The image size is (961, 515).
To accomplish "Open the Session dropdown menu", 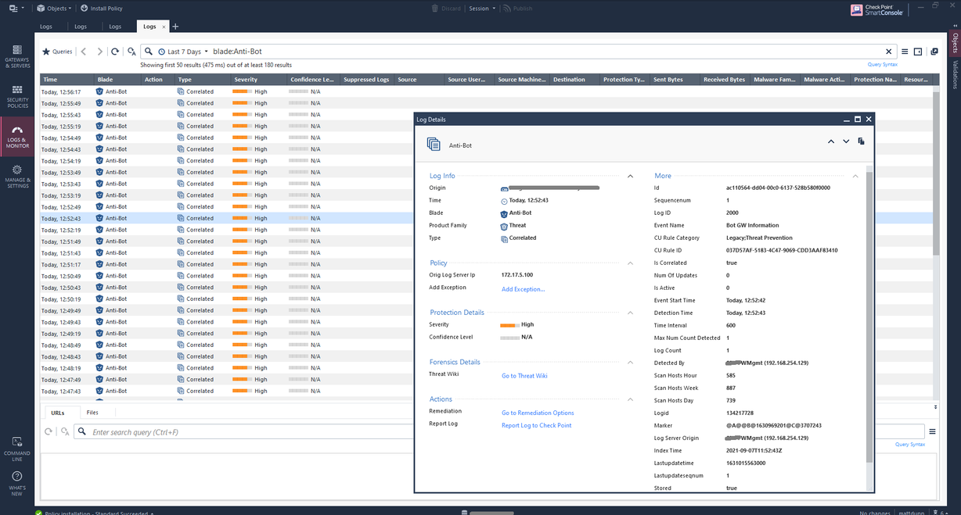I will (481, 9).
